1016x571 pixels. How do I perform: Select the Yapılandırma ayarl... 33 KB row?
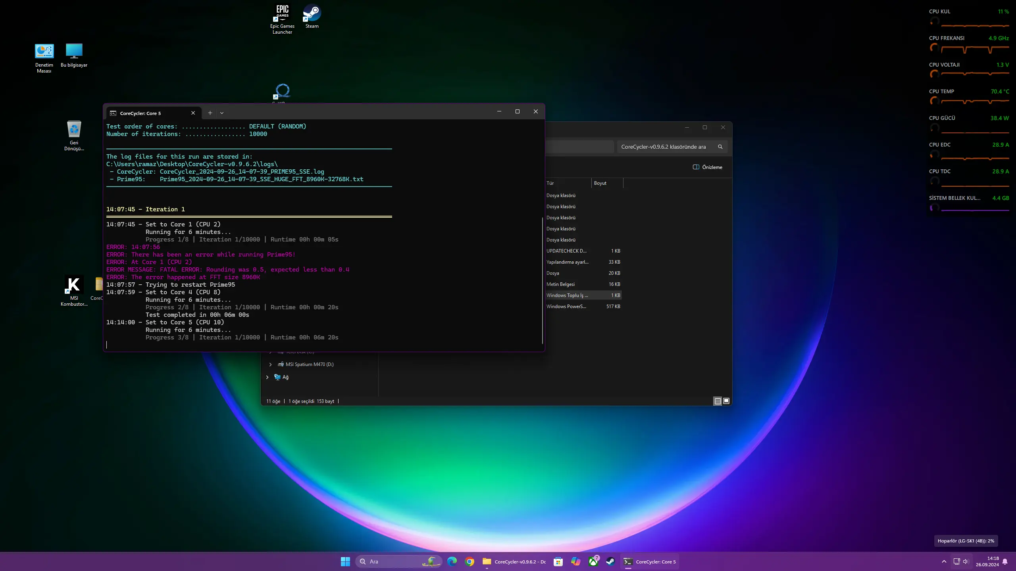(x=583, y=262)
